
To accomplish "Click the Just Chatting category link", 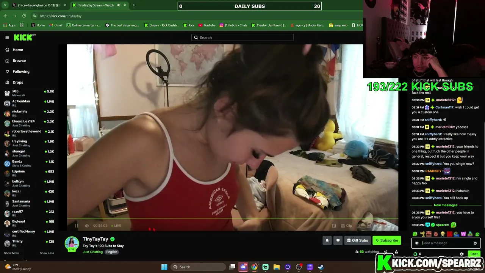I will click(93, 252).
